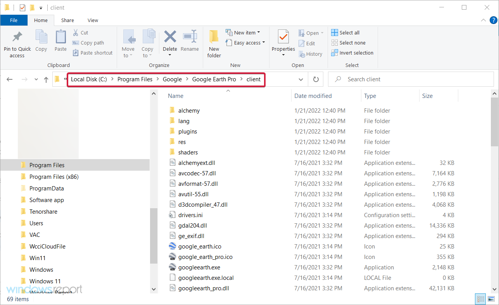Expand the Properties dropdown arrow
Viewport: 499px width, 305px height.
point(283,55)
